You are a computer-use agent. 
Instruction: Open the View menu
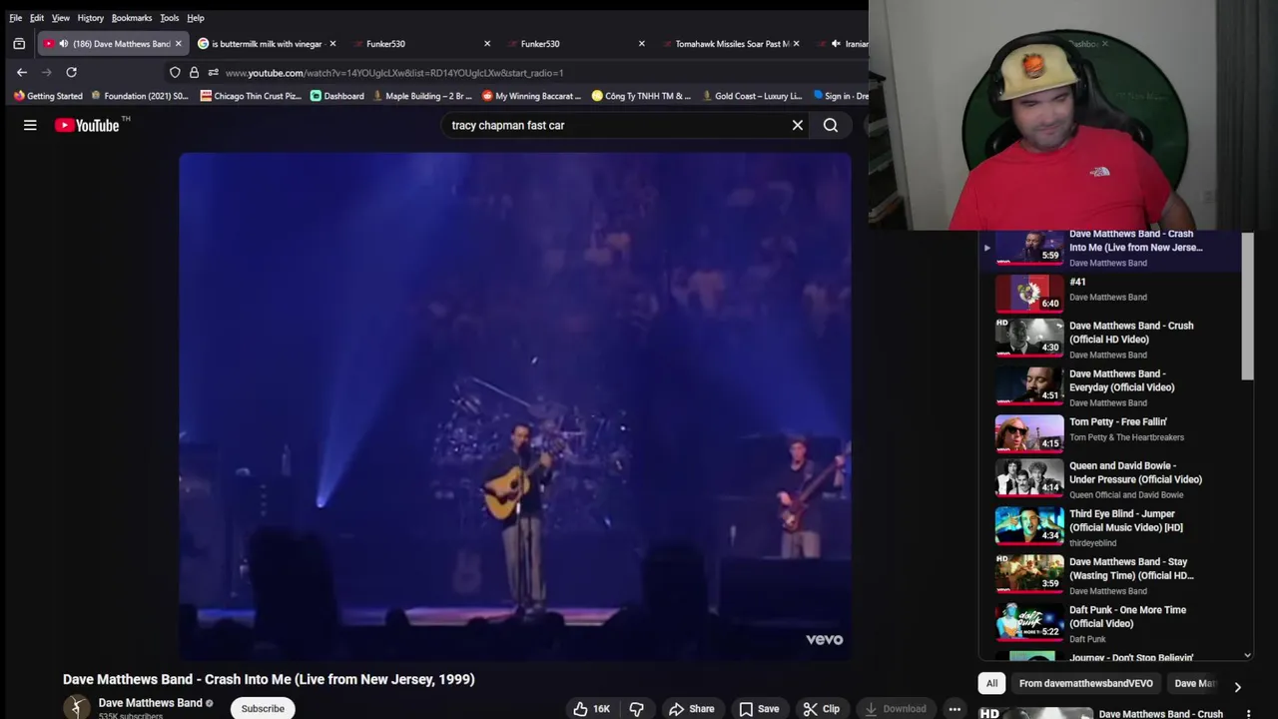61,18
